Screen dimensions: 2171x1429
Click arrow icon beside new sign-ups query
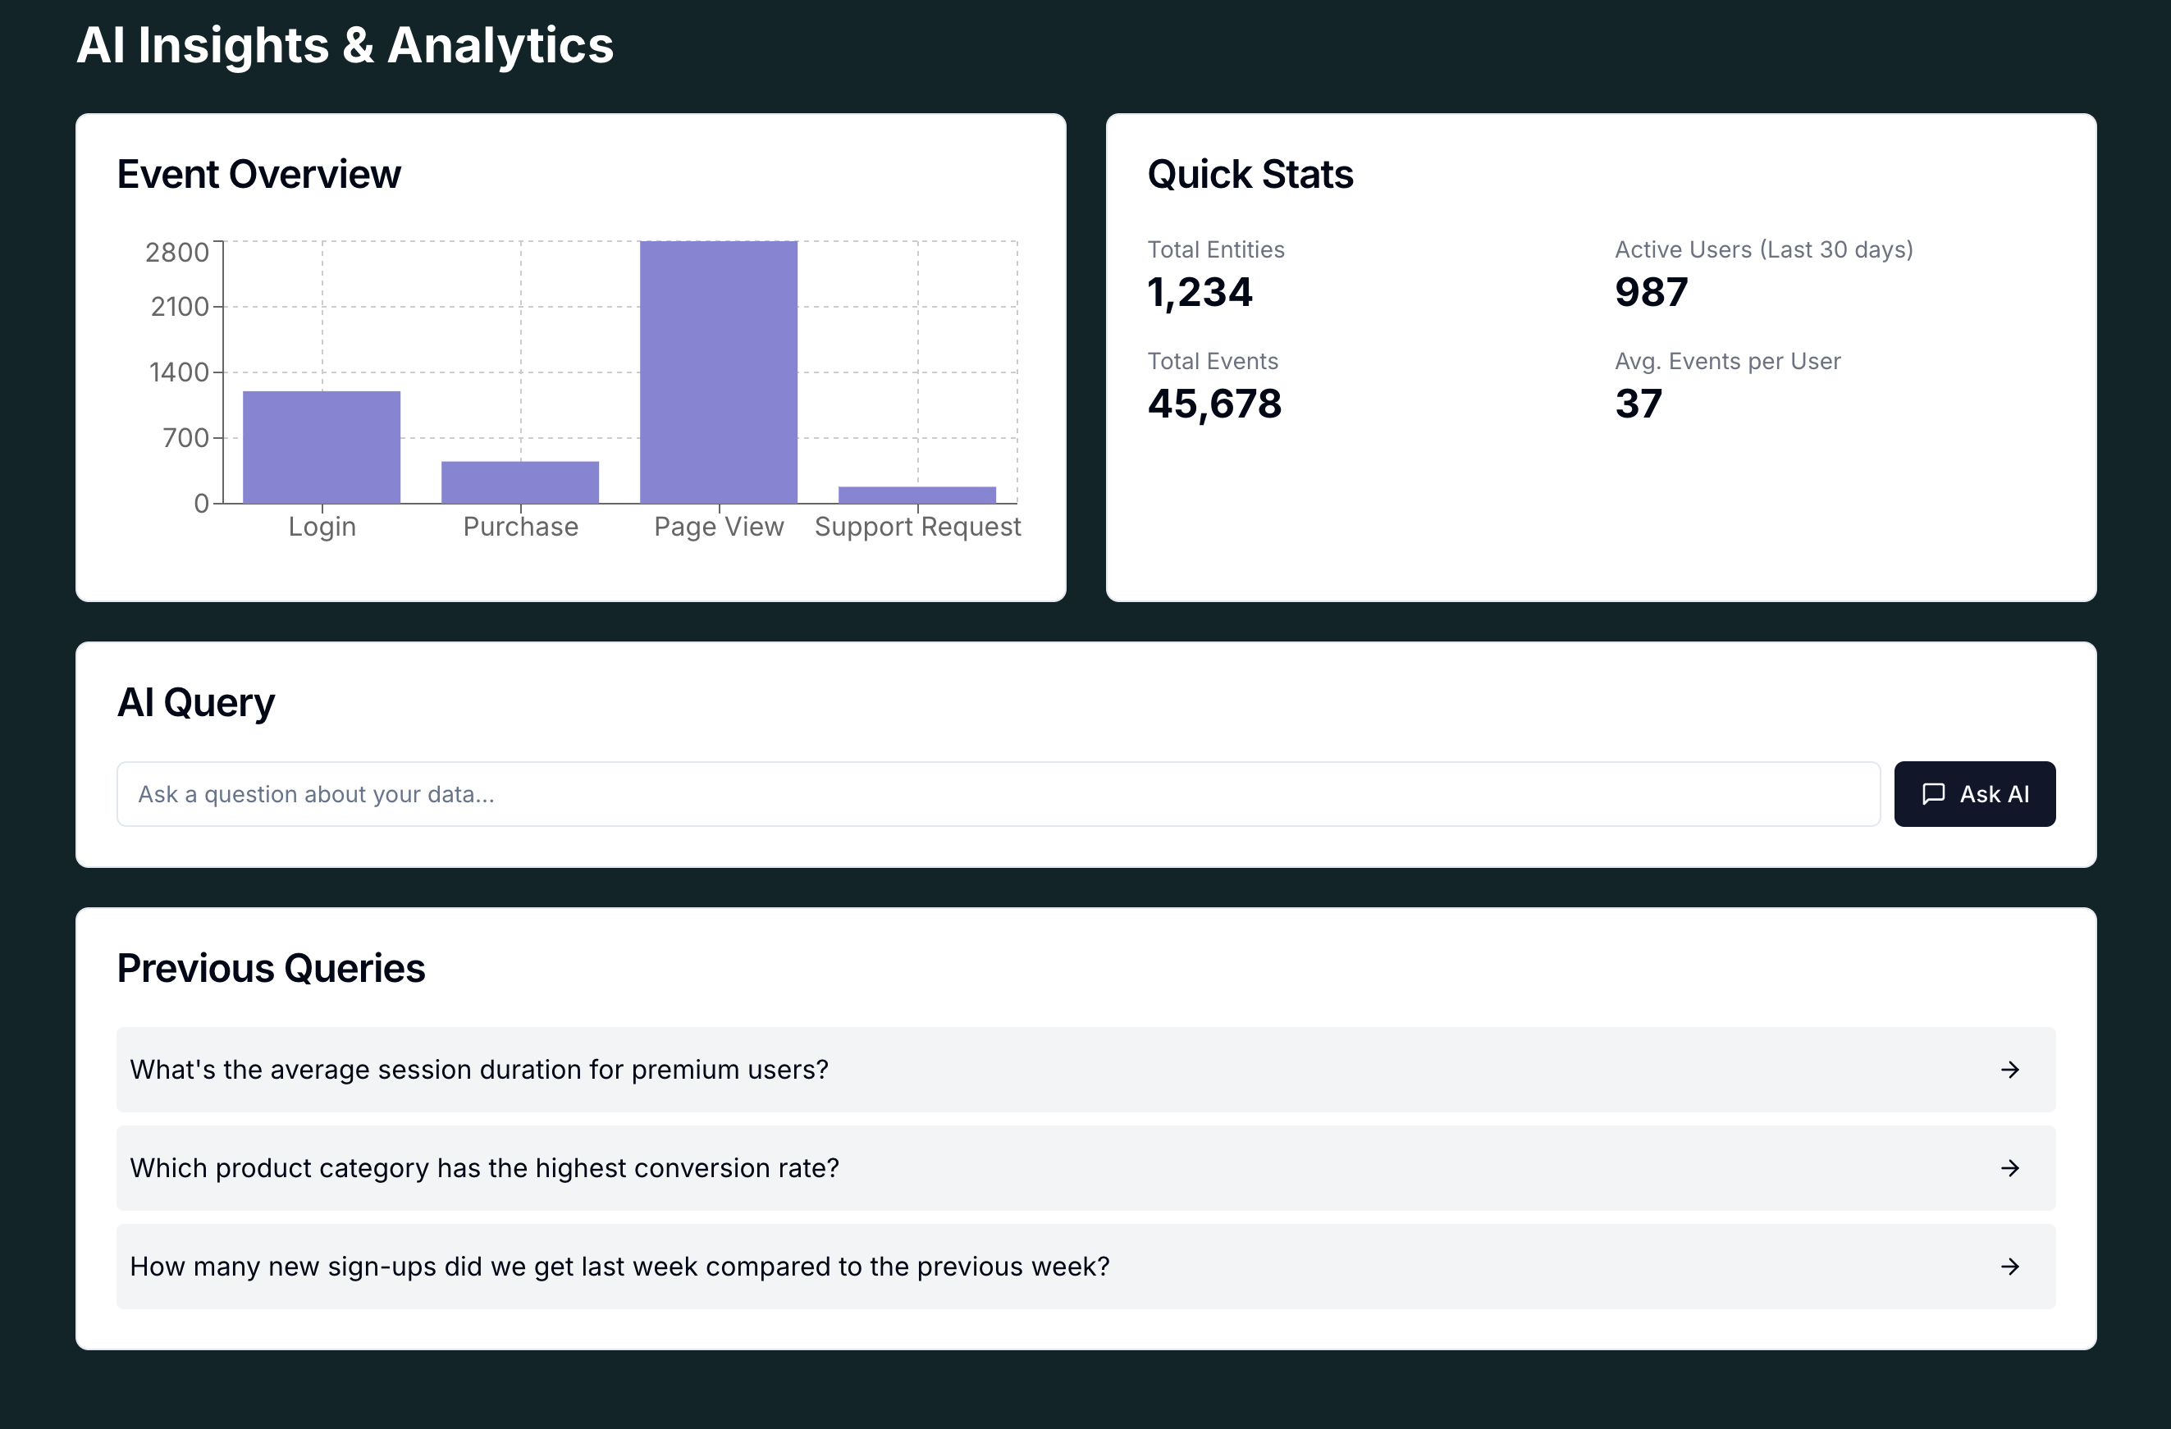[x=2009, y=1267]
